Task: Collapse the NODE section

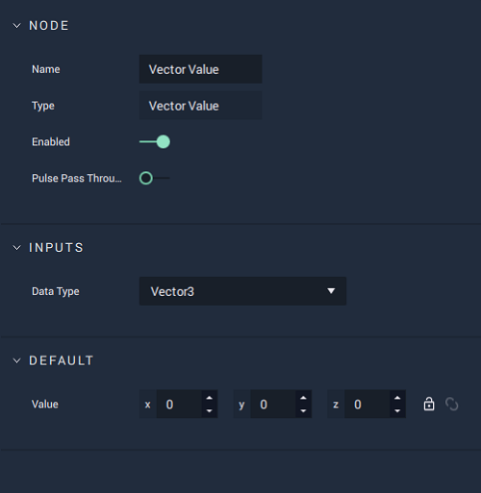Action: click(16, 26)
